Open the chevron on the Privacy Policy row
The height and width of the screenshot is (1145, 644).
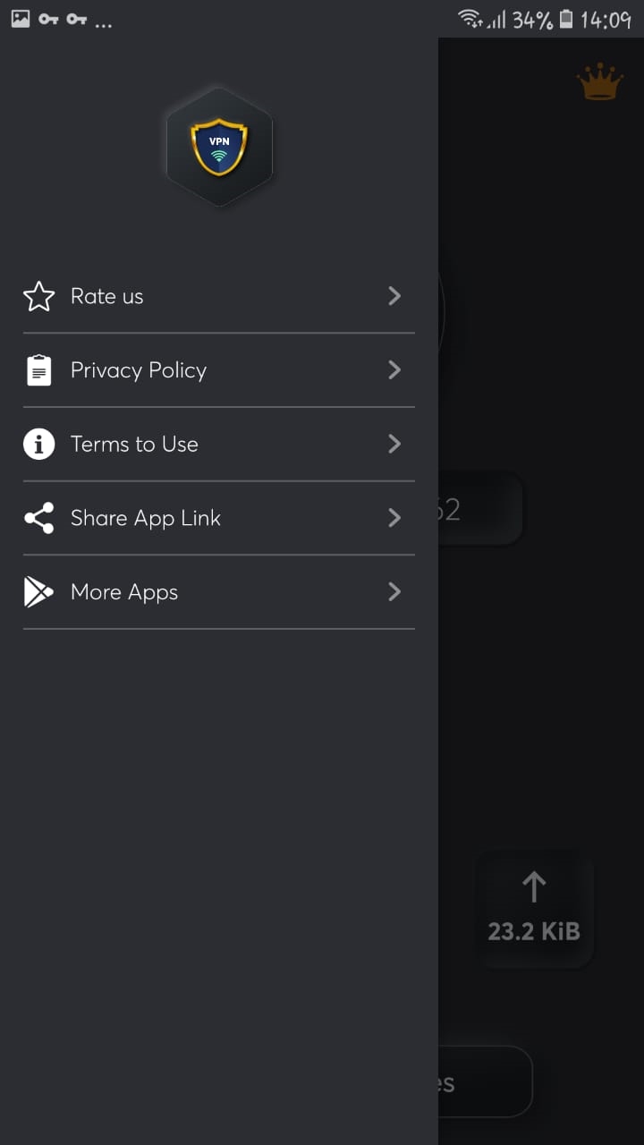tap(394, 370)
